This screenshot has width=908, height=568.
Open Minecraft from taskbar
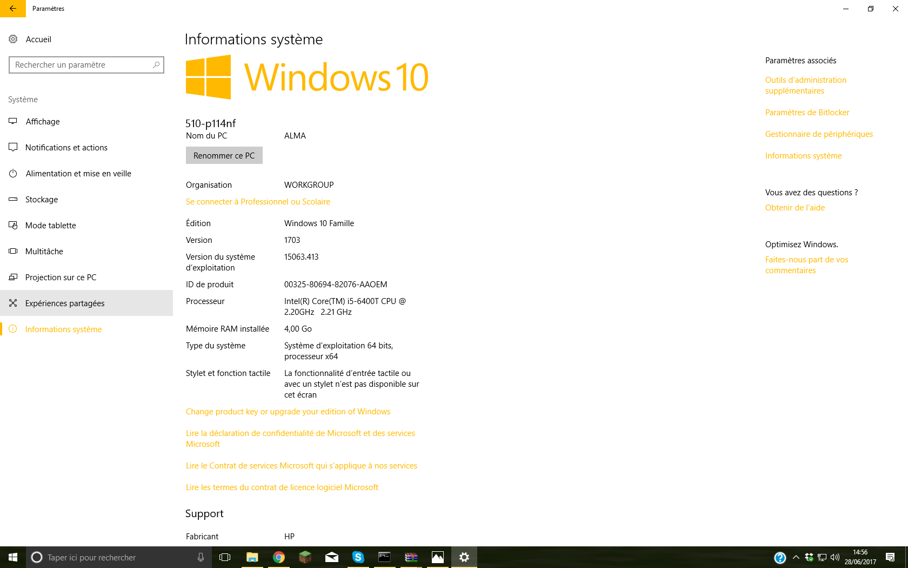[x=305, y=557]
